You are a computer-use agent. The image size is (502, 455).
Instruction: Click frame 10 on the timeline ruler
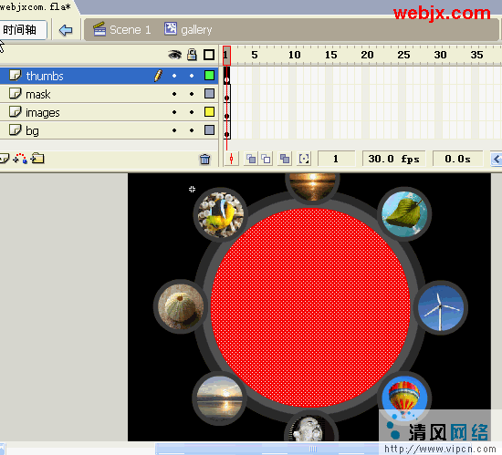[294, 55]
